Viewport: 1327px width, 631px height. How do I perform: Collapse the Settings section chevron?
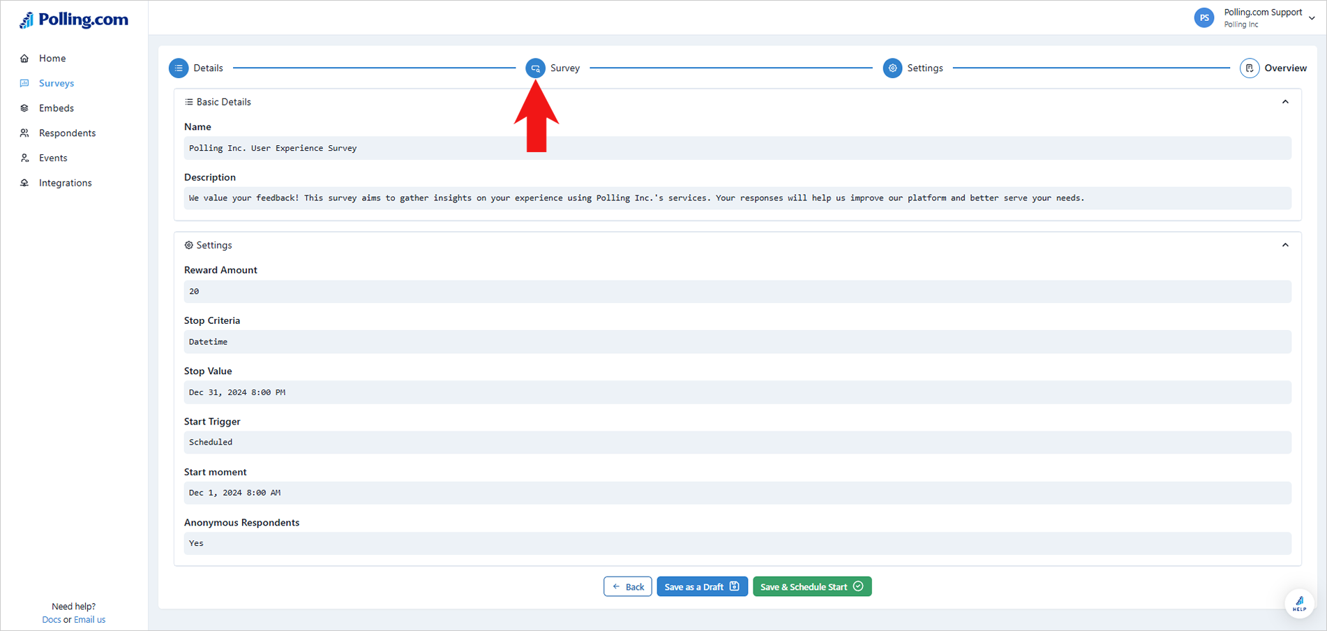pos(1285,245)
